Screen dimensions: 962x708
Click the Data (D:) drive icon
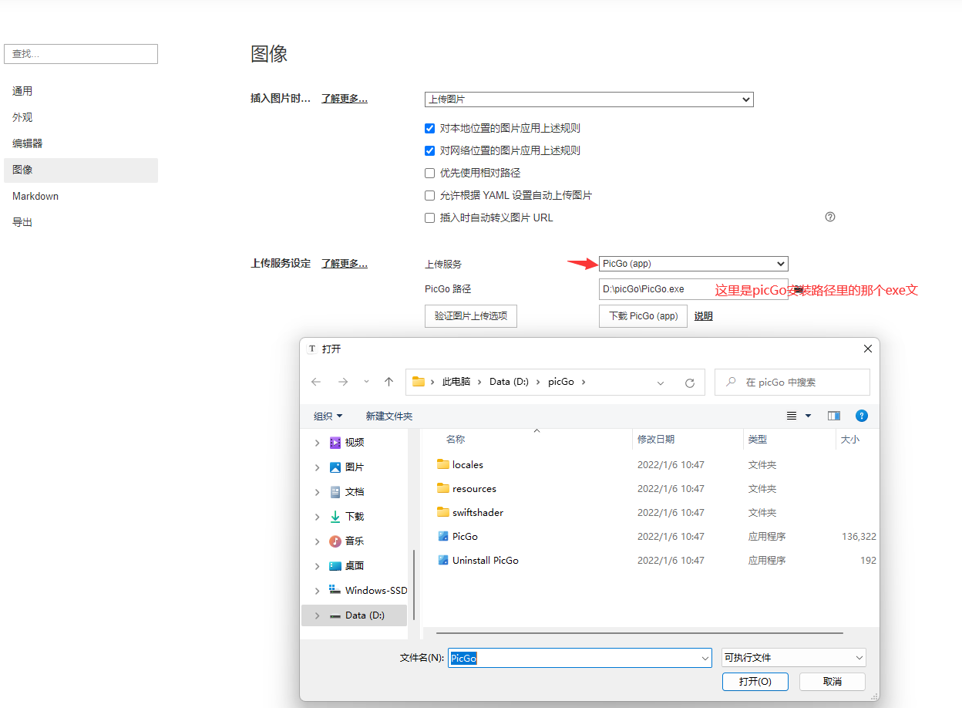pyautogui.click(x=335, y=615)
